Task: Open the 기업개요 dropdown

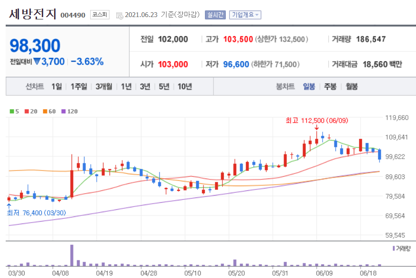Action: coord(245,15)
